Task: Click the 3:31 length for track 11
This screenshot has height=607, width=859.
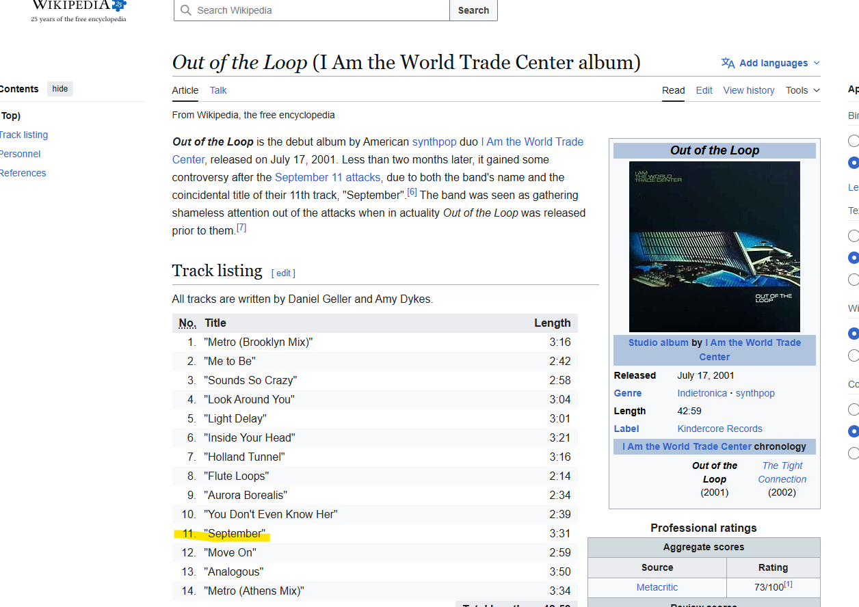Action: coord(559,533)
